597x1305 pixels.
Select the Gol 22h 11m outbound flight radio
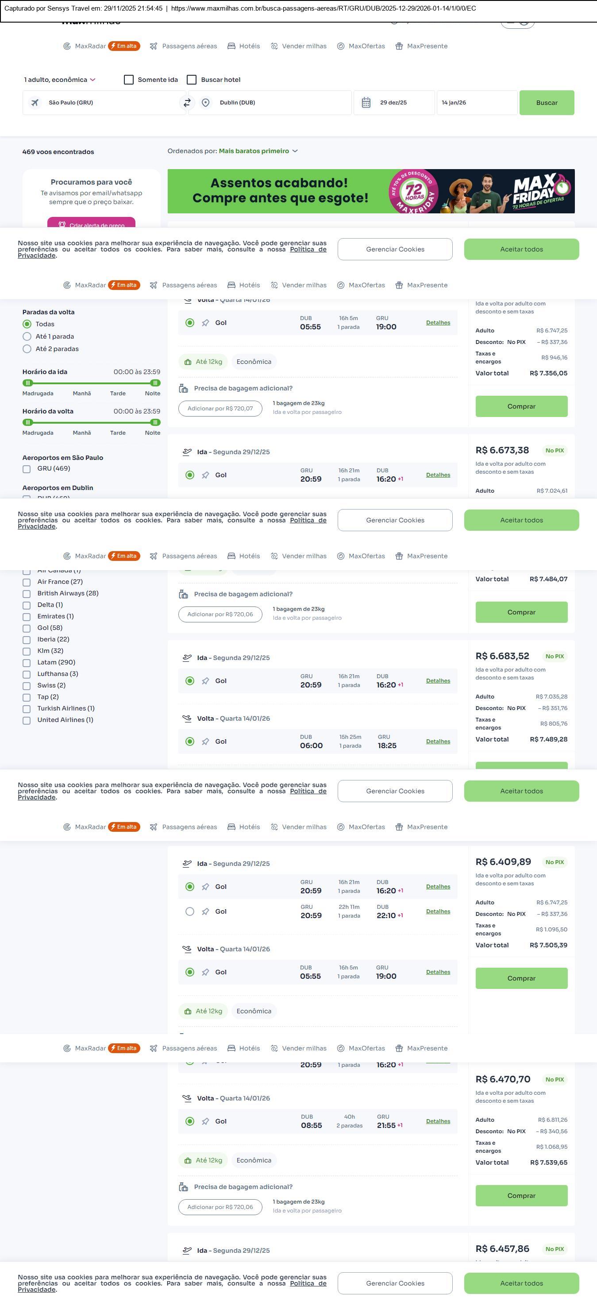pos(190,912)
